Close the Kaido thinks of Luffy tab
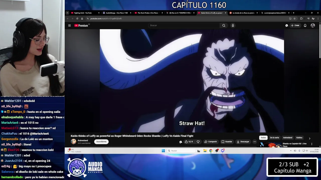Screen dimensions: 321x180 225,13
